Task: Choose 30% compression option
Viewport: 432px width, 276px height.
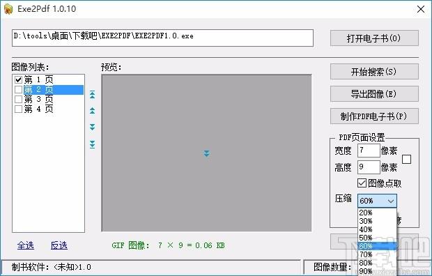Action: (377, 221)
